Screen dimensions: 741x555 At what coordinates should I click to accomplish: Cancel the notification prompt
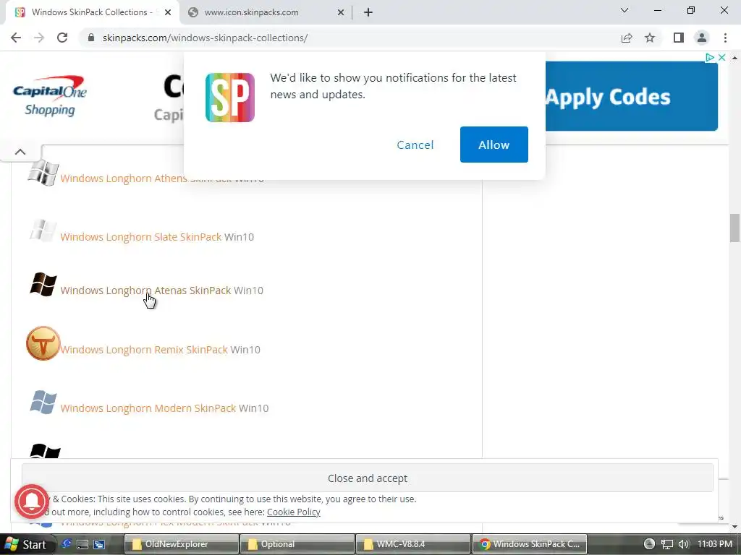point(415,145)
